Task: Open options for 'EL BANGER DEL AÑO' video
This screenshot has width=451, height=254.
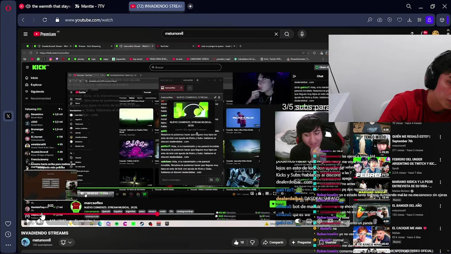Action: 440,206
